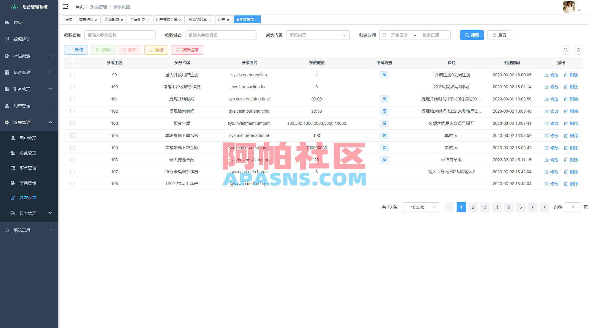Check the row checkbox for parameter 99
This screenshot has width=589, height=328.
pyautogui.click(x=72, y=75)
